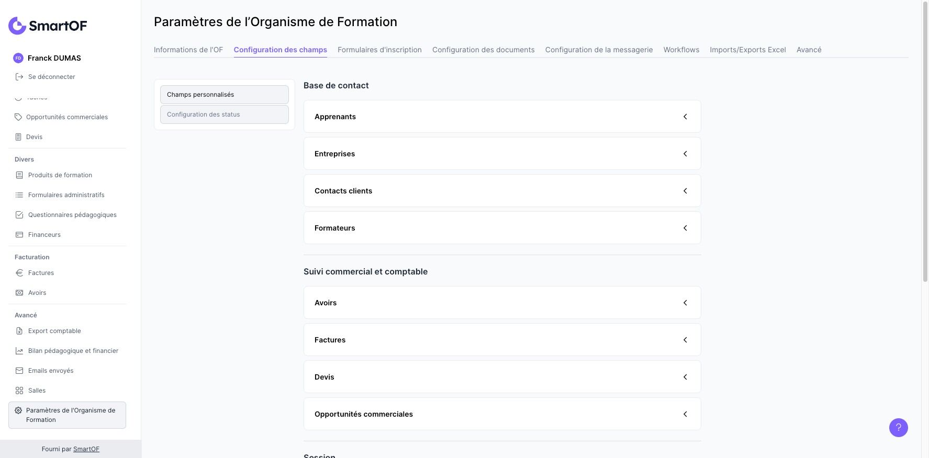Expand the Apprenants section chevron
Viewport: 929px width, 458px height.
(685, 117)
